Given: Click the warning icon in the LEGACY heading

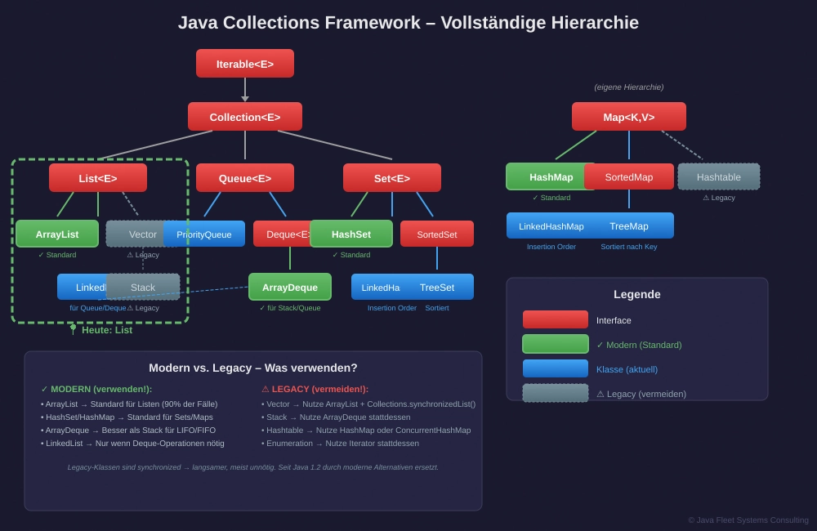Looking at the screenshot, I should coord(266,390).
